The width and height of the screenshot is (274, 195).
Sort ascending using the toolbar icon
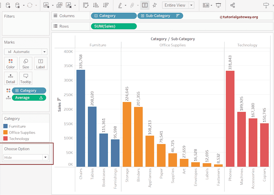click(96, 5)
